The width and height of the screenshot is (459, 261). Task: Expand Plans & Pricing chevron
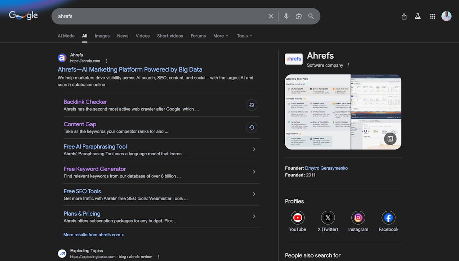click(x=254, y=216)
